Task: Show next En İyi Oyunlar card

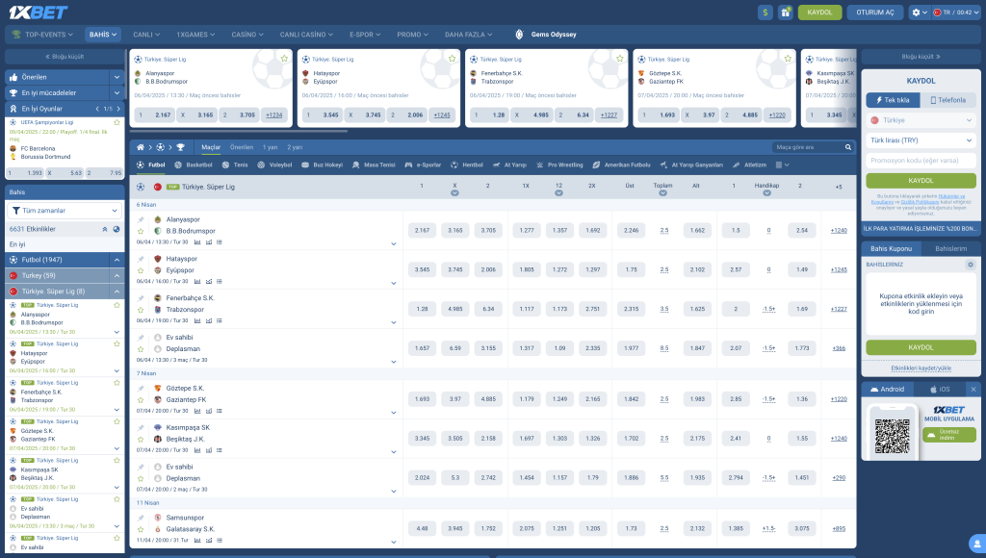Action: (118, 109)
